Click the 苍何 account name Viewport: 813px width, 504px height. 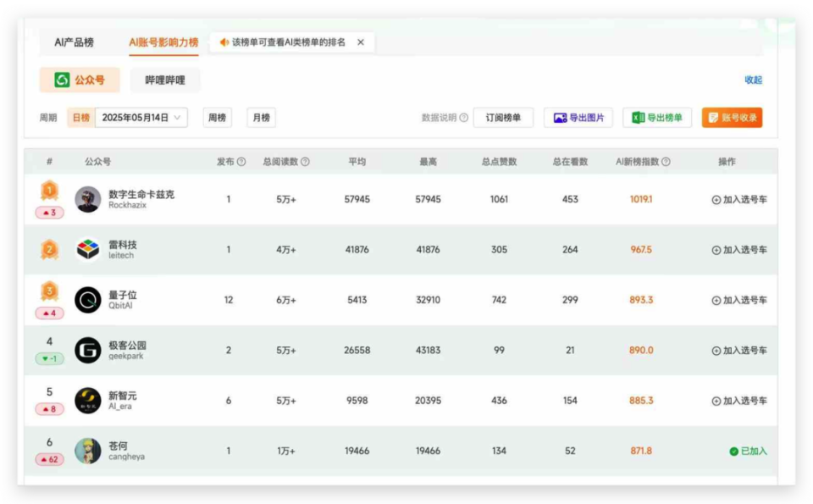point(118,446)
